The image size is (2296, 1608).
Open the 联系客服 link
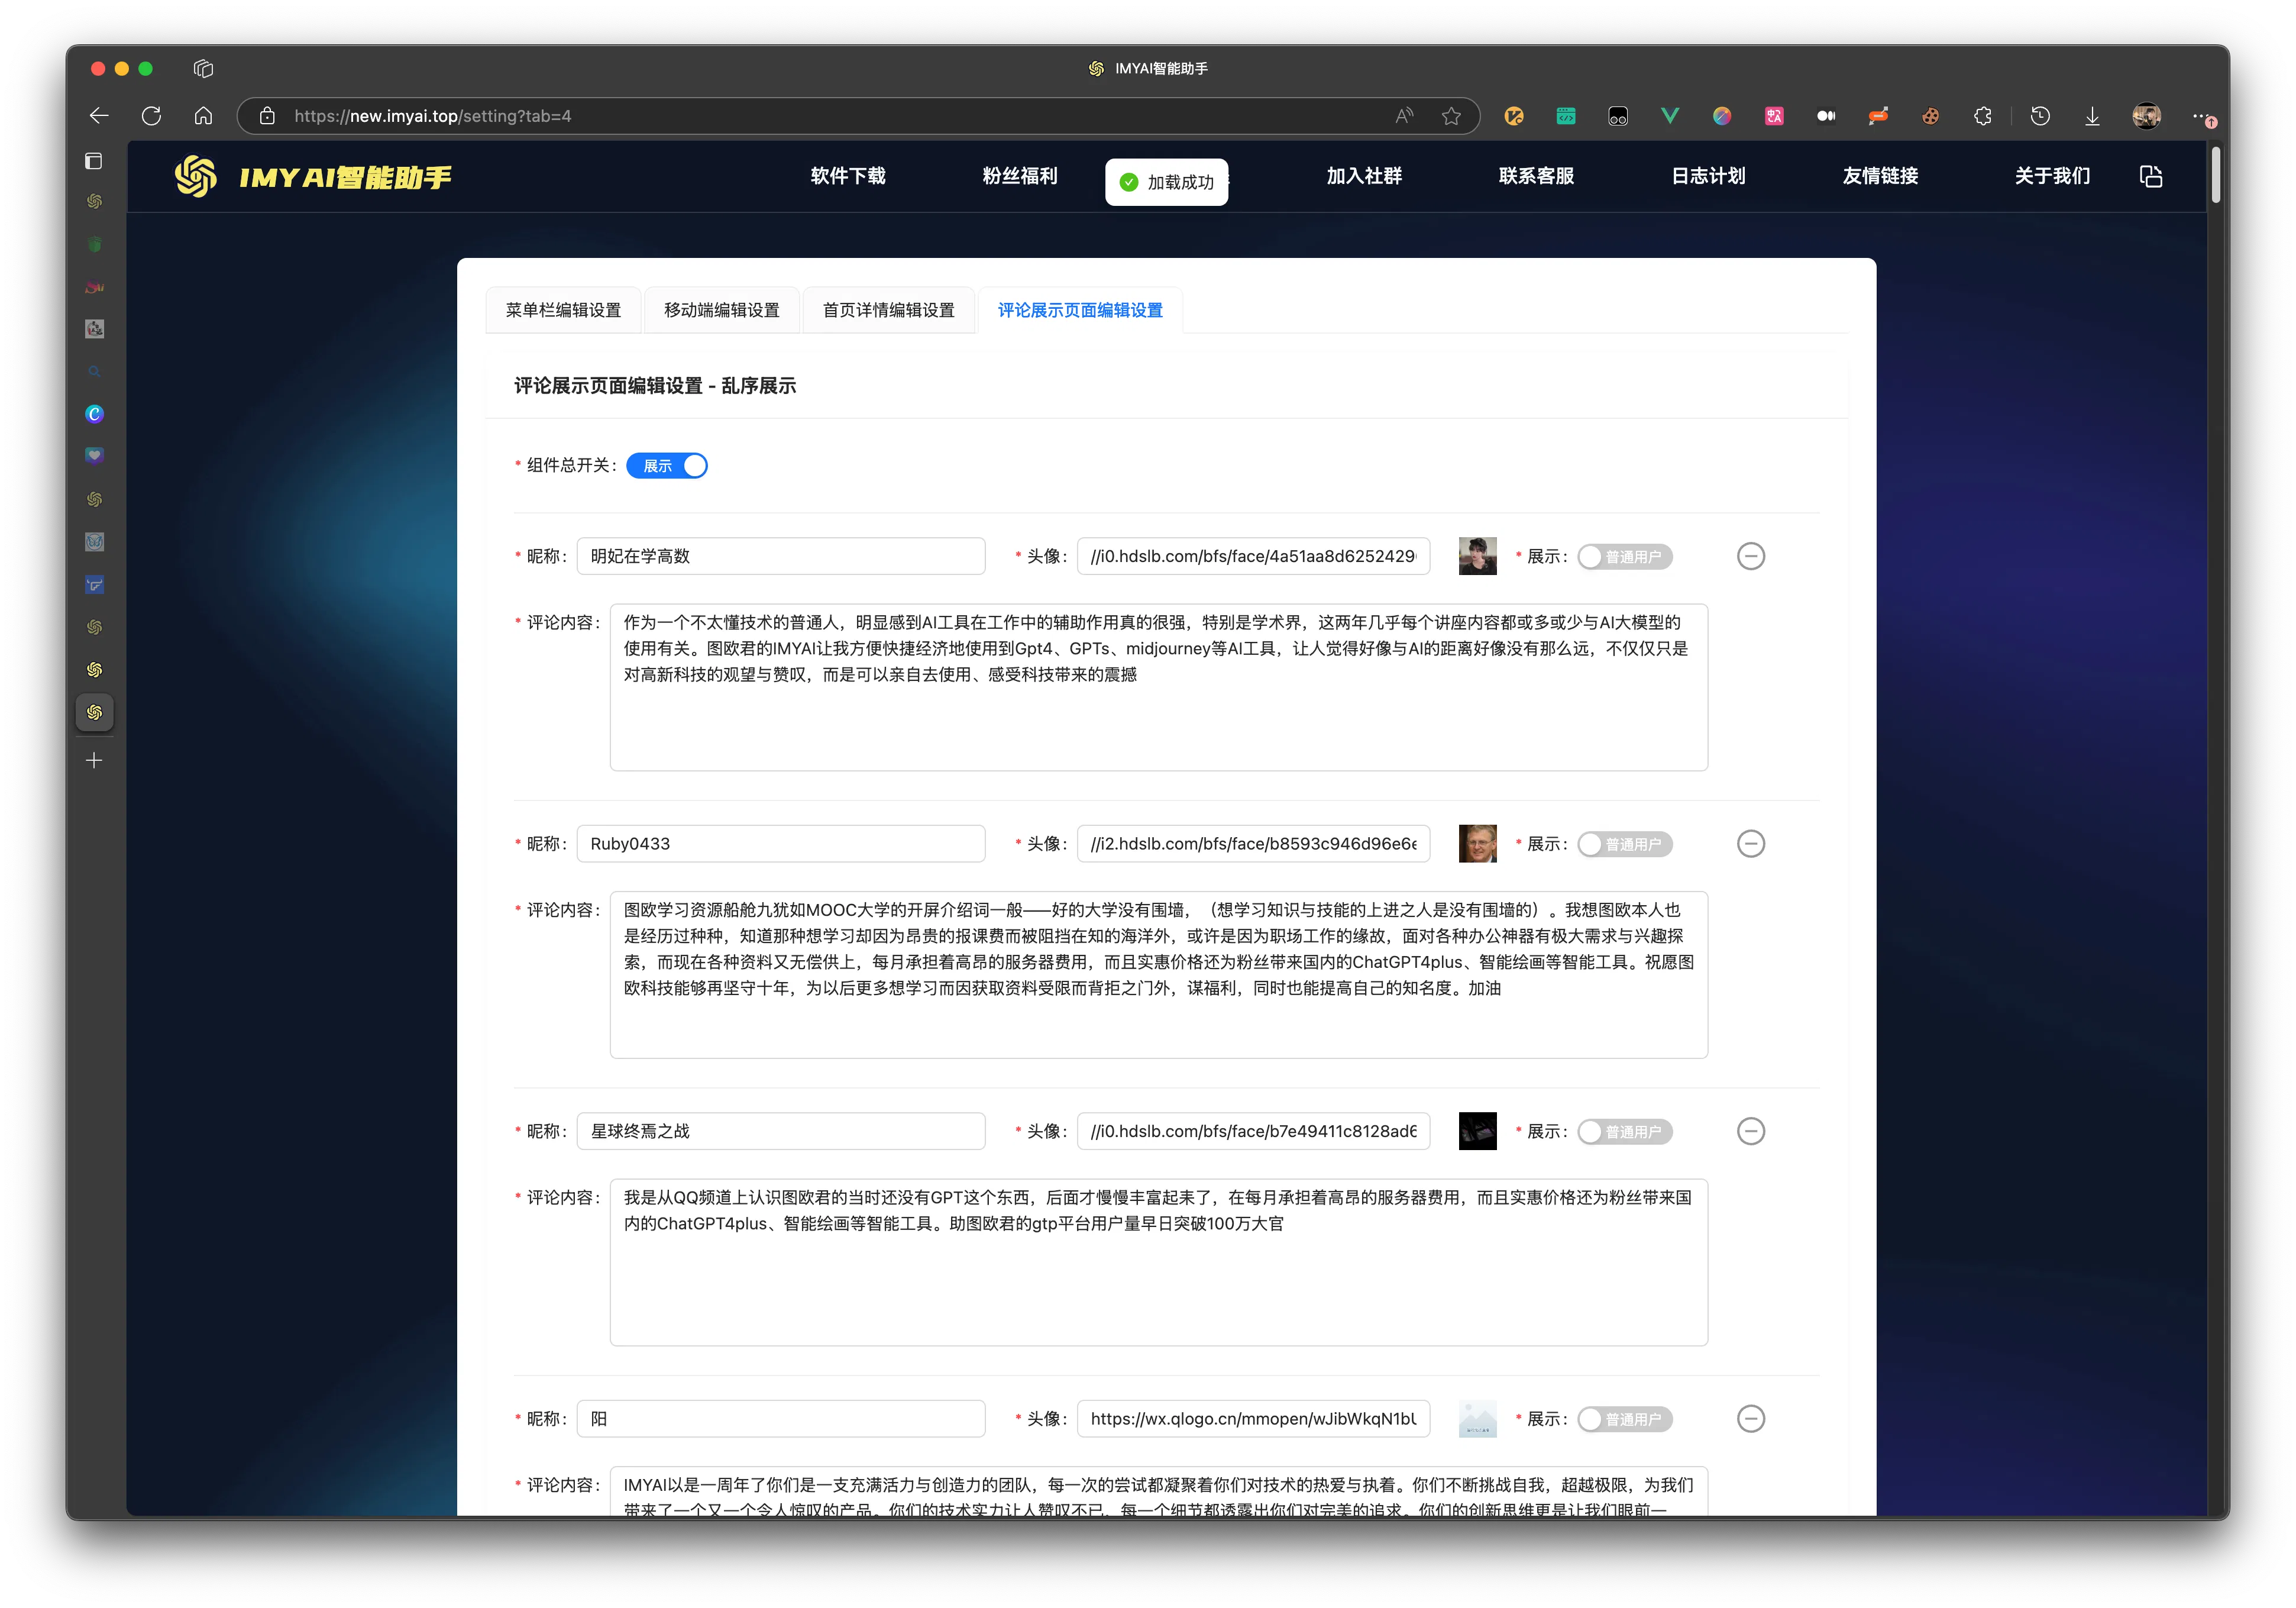1536,176
